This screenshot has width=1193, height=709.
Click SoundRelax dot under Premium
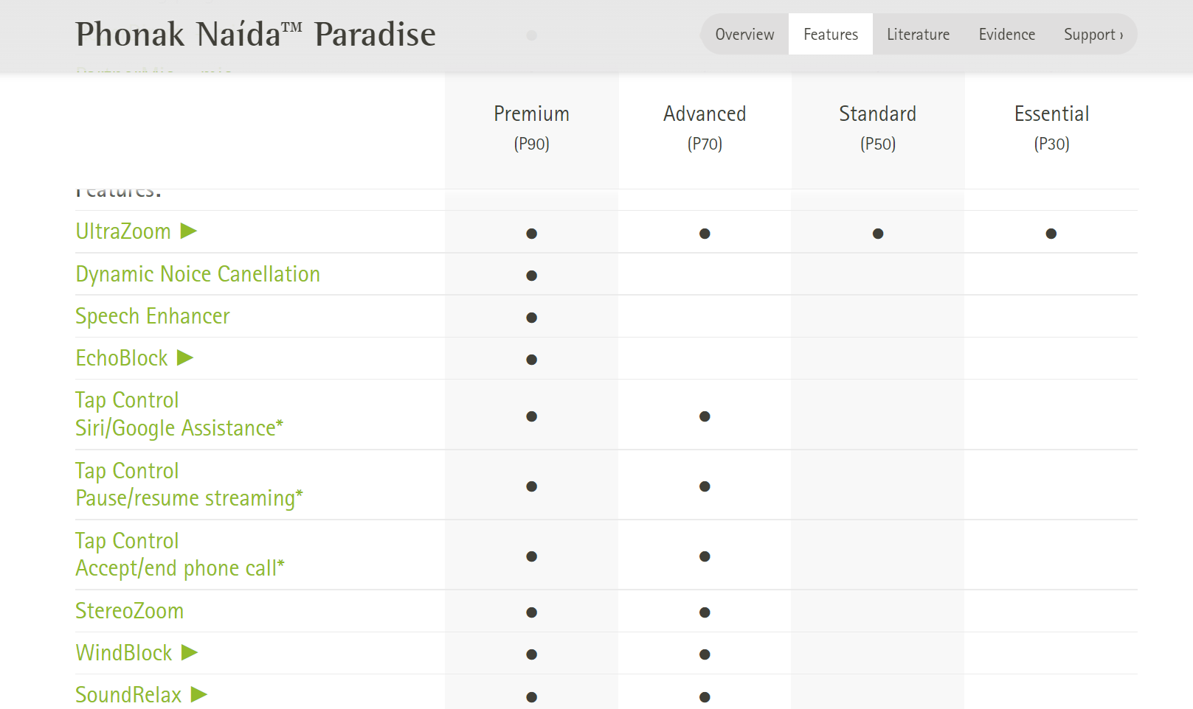pyautogui.click(x=531, y=697)
